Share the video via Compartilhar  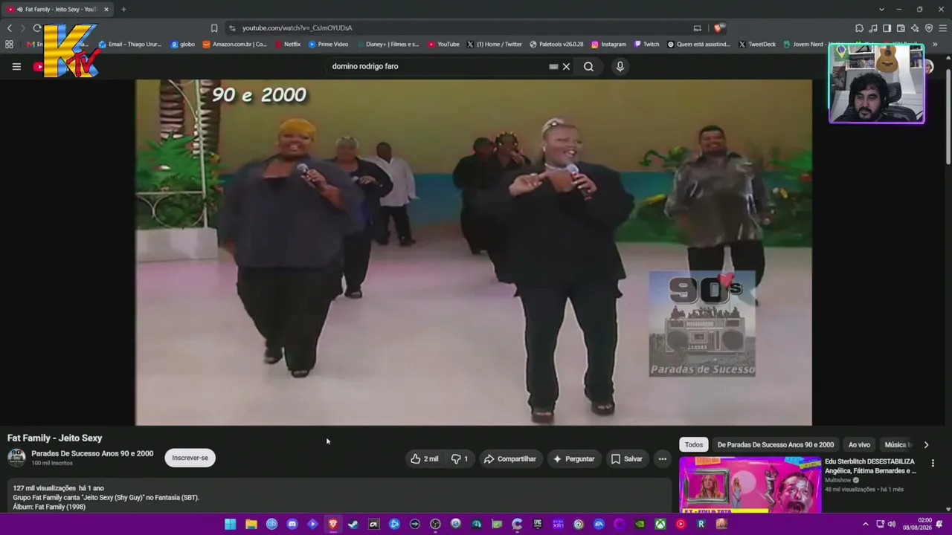(x=510, y=458)
